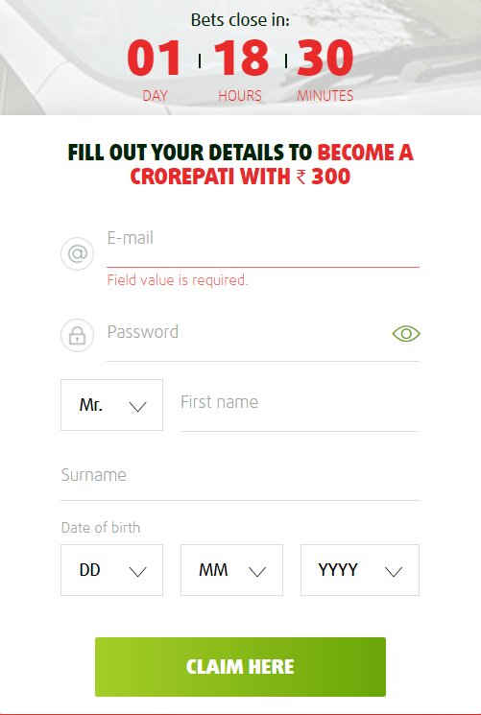Click the padlock password icon
Screen dimensions: 481x715
coord(78,336)
